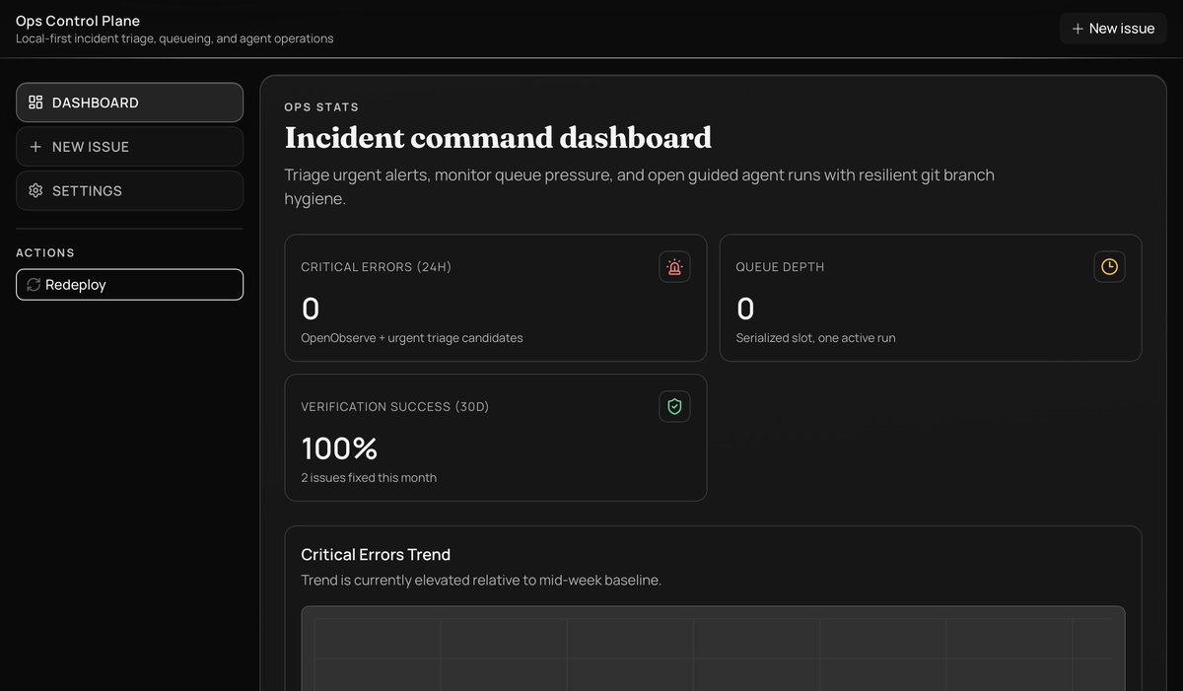Click the gear icon beside Settings
The height and width of the screenshot is (691, 1183).
click(x=35, y=190)
